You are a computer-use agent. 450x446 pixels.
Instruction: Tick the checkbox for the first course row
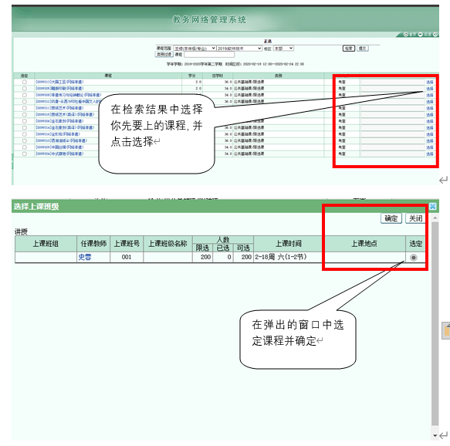pyautogui.click(x=25, y=82)
